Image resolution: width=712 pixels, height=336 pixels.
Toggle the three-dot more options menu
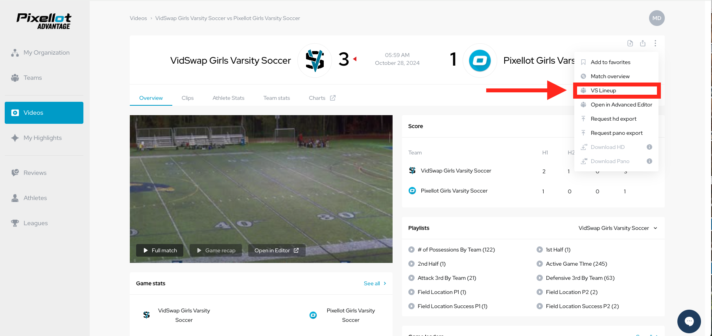click(655, 43)
